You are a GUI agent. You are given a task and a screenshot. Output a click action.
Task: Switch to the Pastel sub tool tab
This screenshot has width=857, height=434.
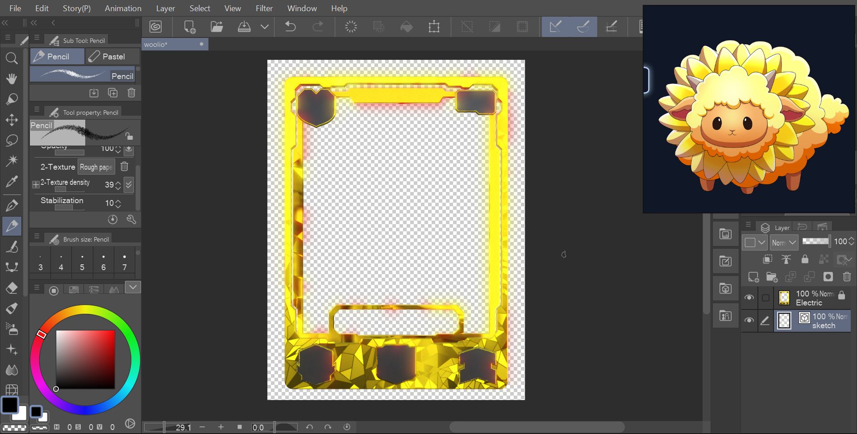coord(112,56)
